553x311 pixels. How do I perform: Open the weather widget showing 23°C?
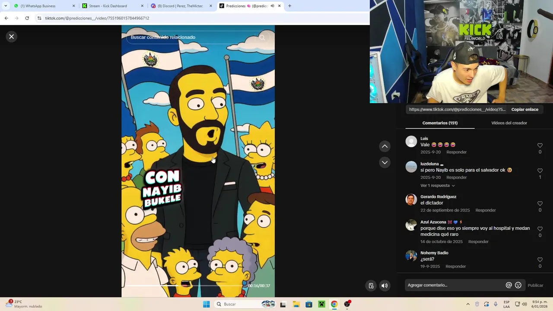(24, 304)
